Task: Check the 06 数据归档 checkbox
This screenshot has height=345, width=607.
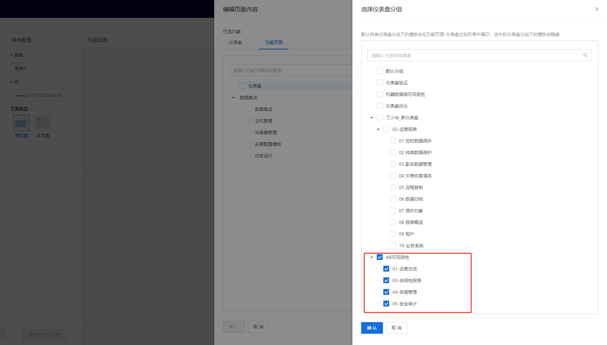Action: click(x=393, y=199)
